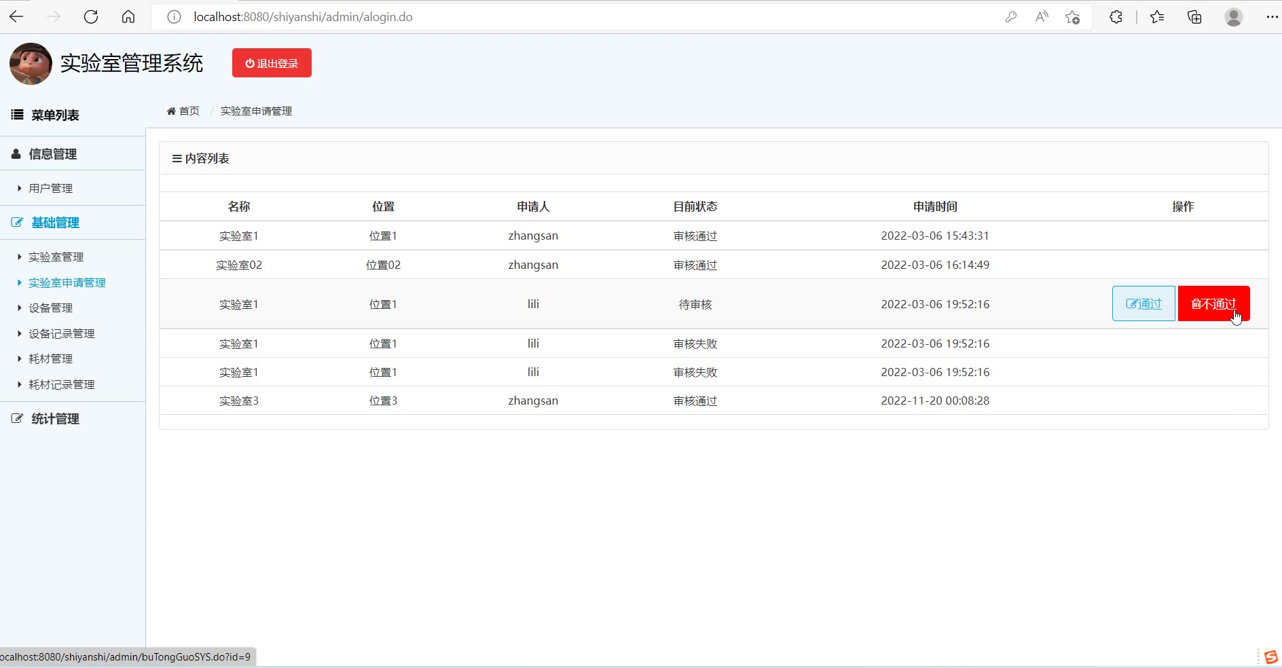Open the saved passwords key icon
The width and height of the screenshot is (1282, 668).
pos(1011,17)
